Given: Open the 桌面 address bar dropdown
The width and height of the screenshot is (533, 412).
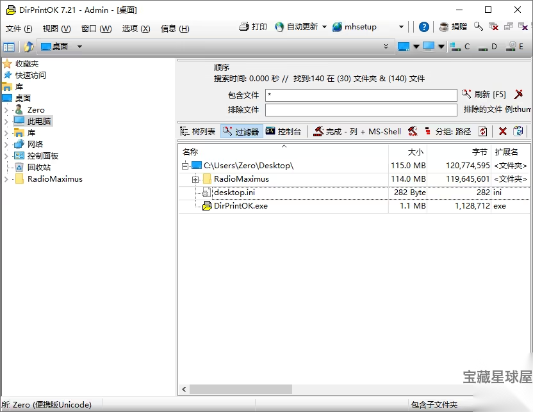Looking at the screenshot, I should click(x=79, y=47).
